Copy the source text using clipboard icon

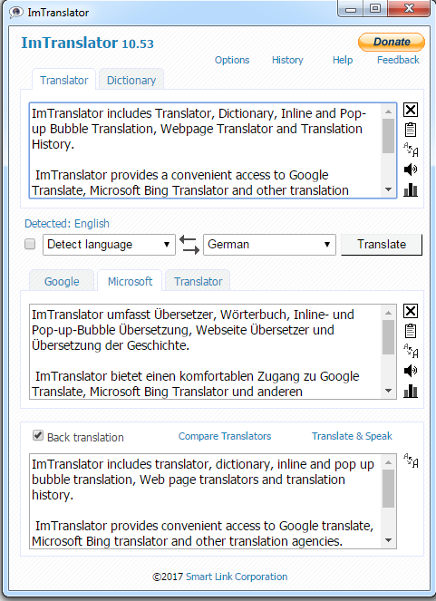[x=411, y=130]
